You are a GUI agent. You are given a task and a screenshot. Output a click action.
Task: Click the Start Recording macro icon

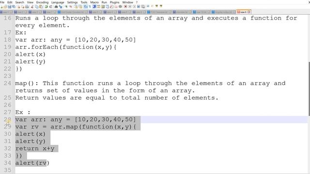pos(125,6)
